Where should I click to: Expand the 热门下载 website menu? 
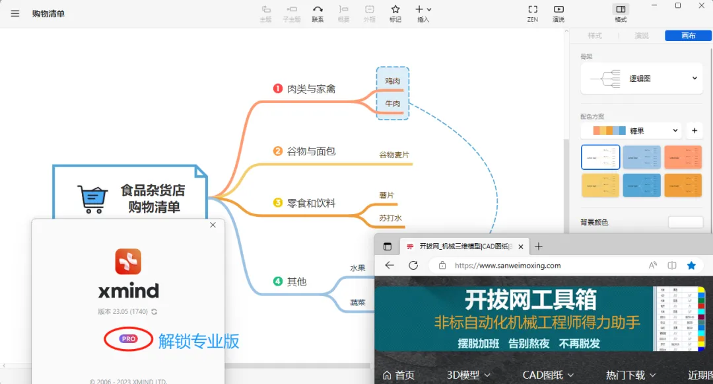pos(630,375)
